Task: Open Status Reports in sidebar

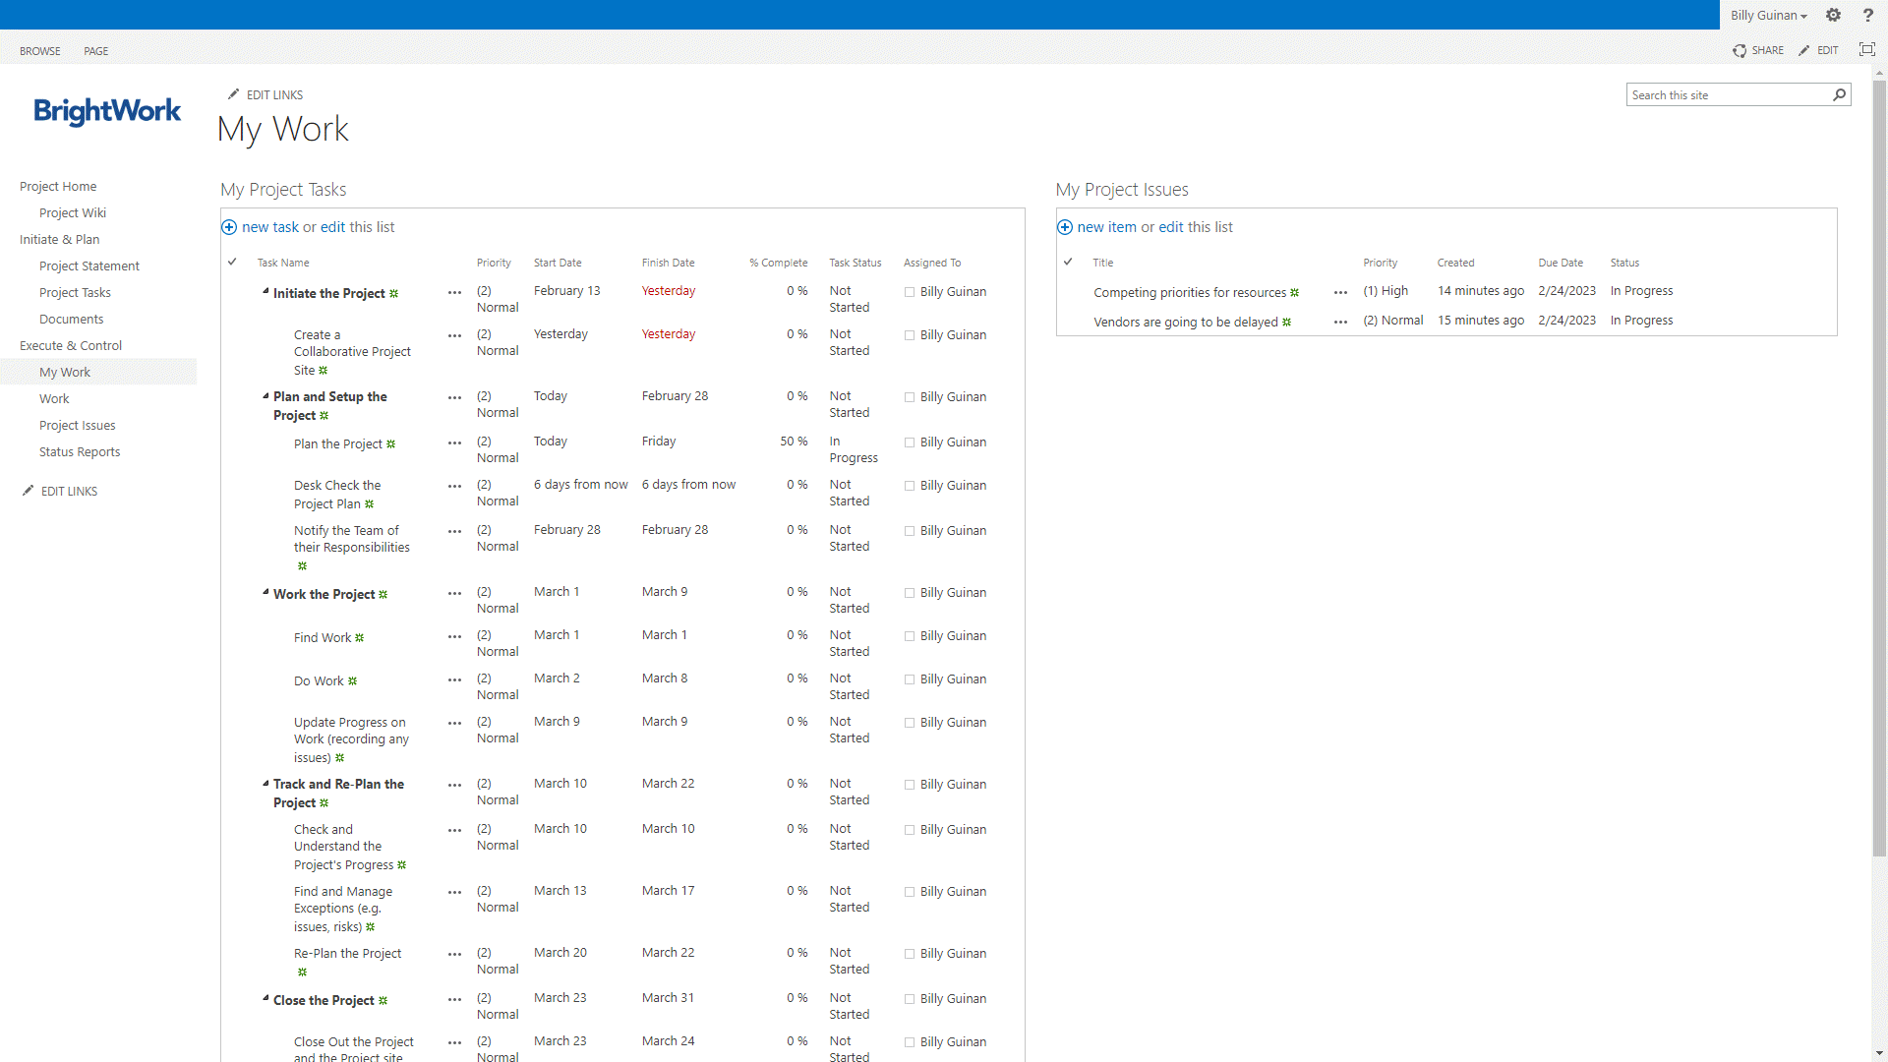Action: click(x=80, y=451)
